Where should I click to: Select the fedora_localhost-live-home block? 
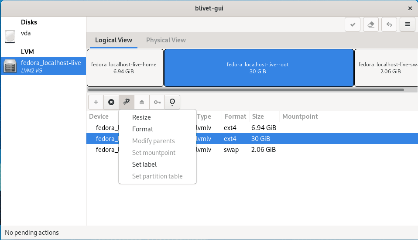click(x=125, y=68)
